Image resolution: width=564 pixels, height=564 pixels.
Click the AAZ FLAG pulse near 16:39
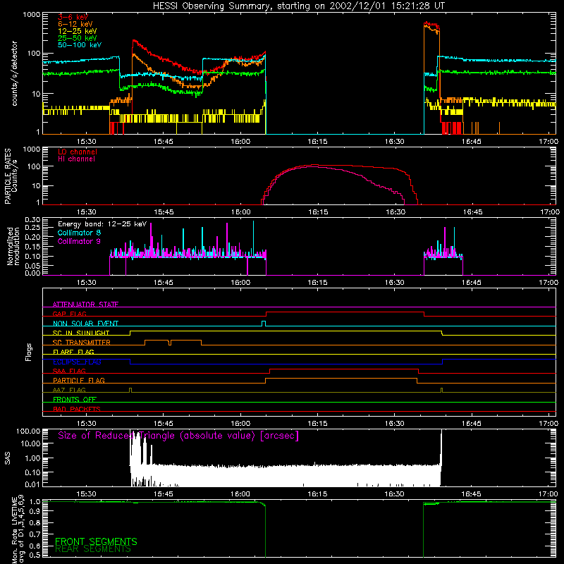[x=442, y=390]
